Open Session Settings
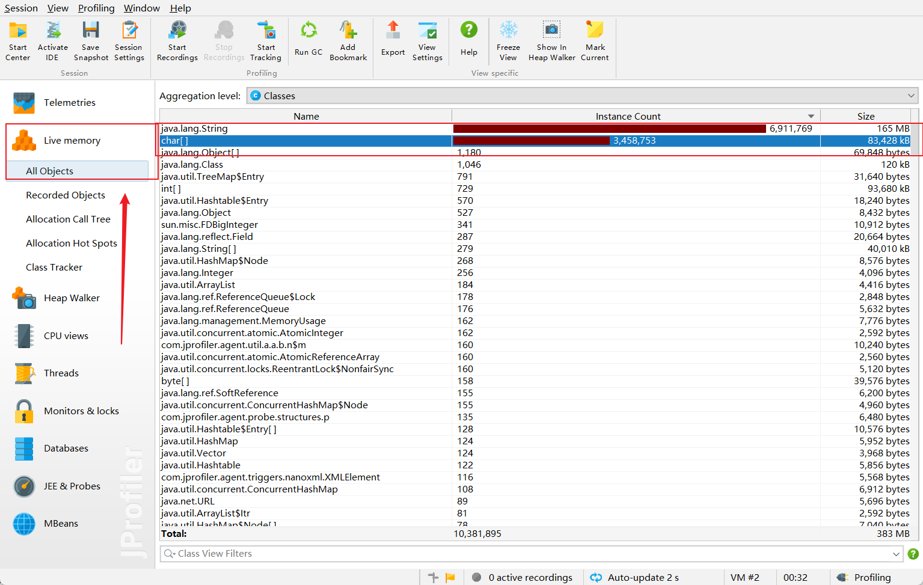 (x=129, y=41)
